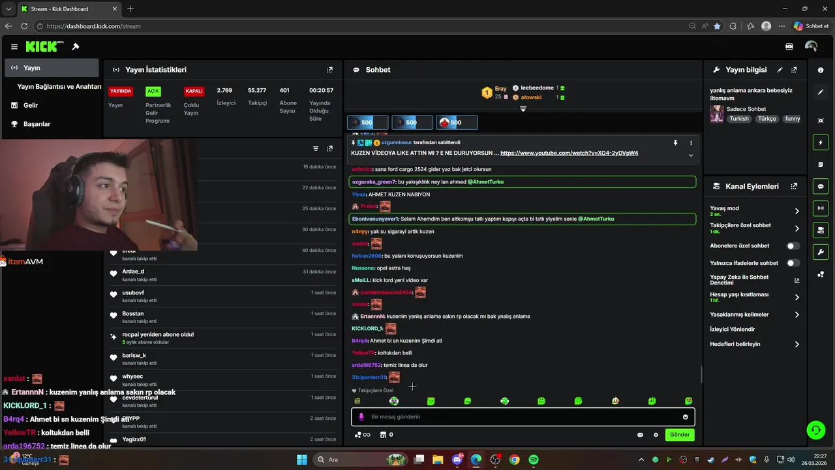The image size is (835, 470).
Task: Open pinned message three-dot options
Action: [691, 142]
